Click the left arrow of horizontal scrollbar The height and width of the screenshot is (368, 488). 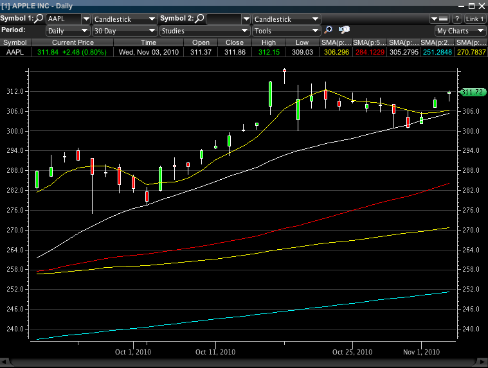[x=4, y=363]
